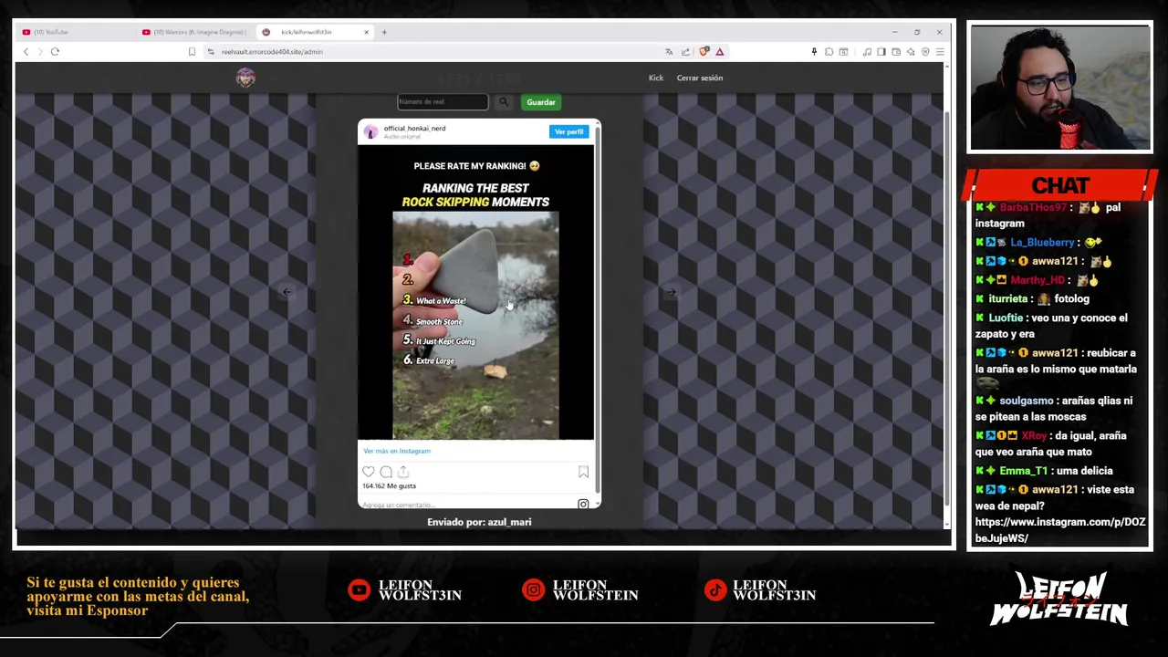The image size is (1168, 657).
Task: Click Luoftie username in chat
Action: (x=1006, y=318)
